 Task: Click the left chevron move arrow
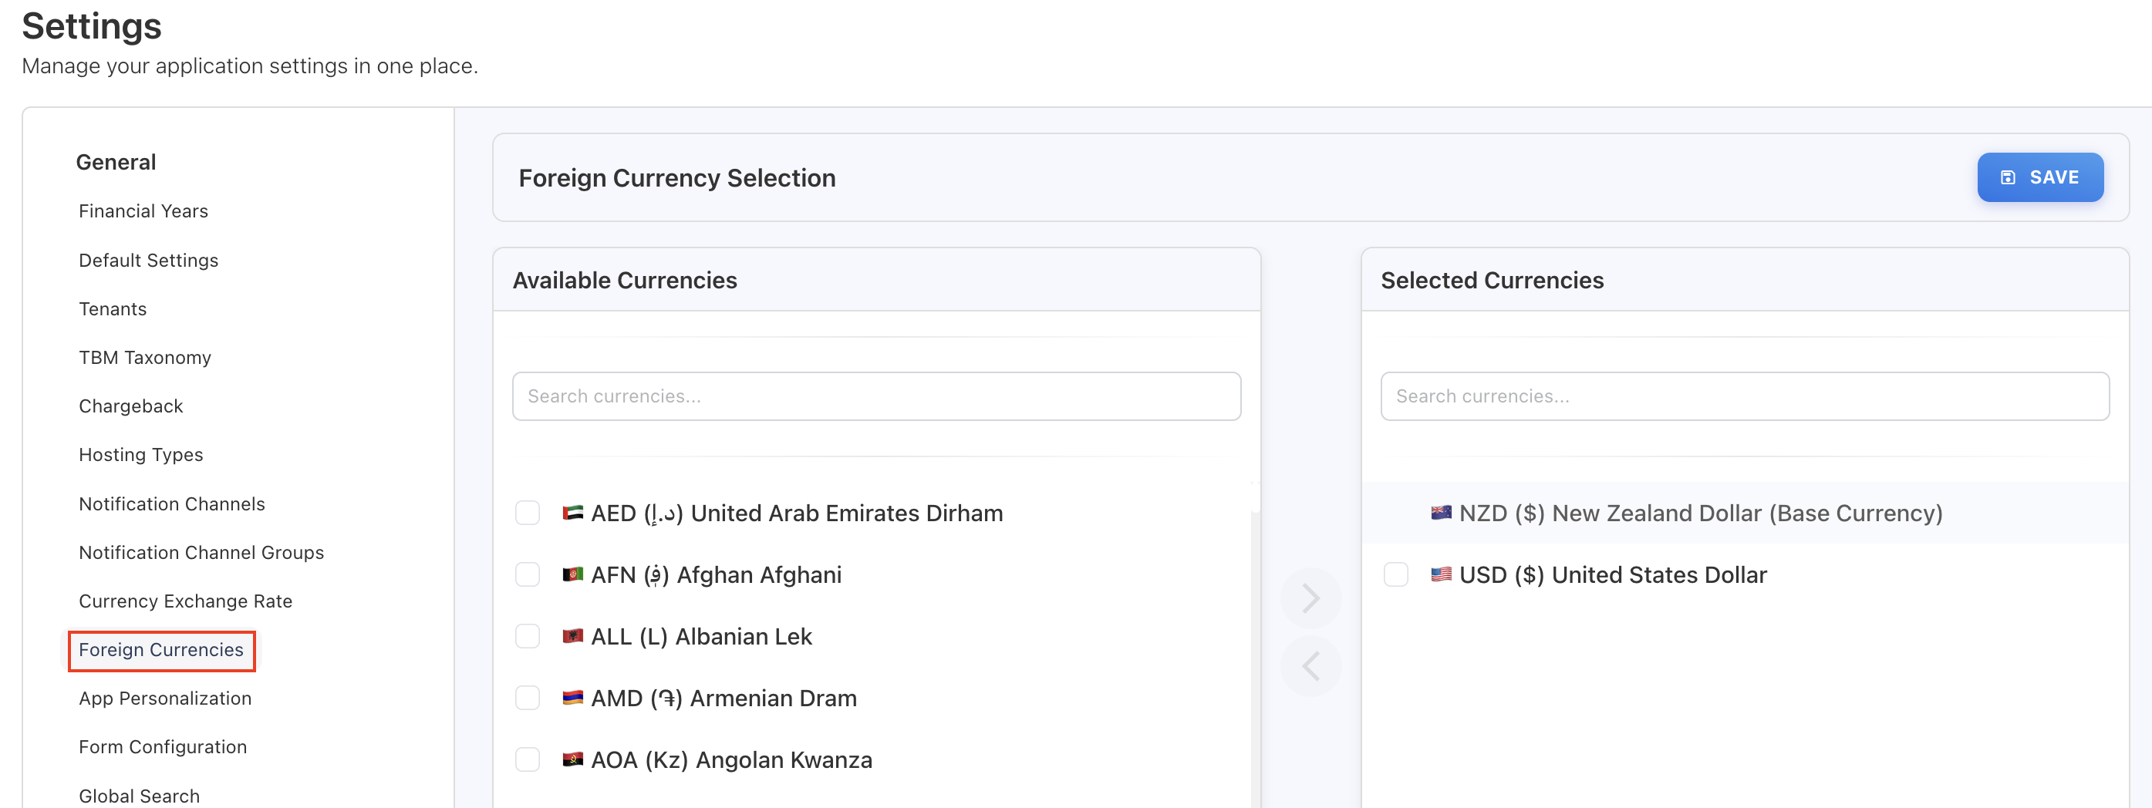pos(1310,666)
